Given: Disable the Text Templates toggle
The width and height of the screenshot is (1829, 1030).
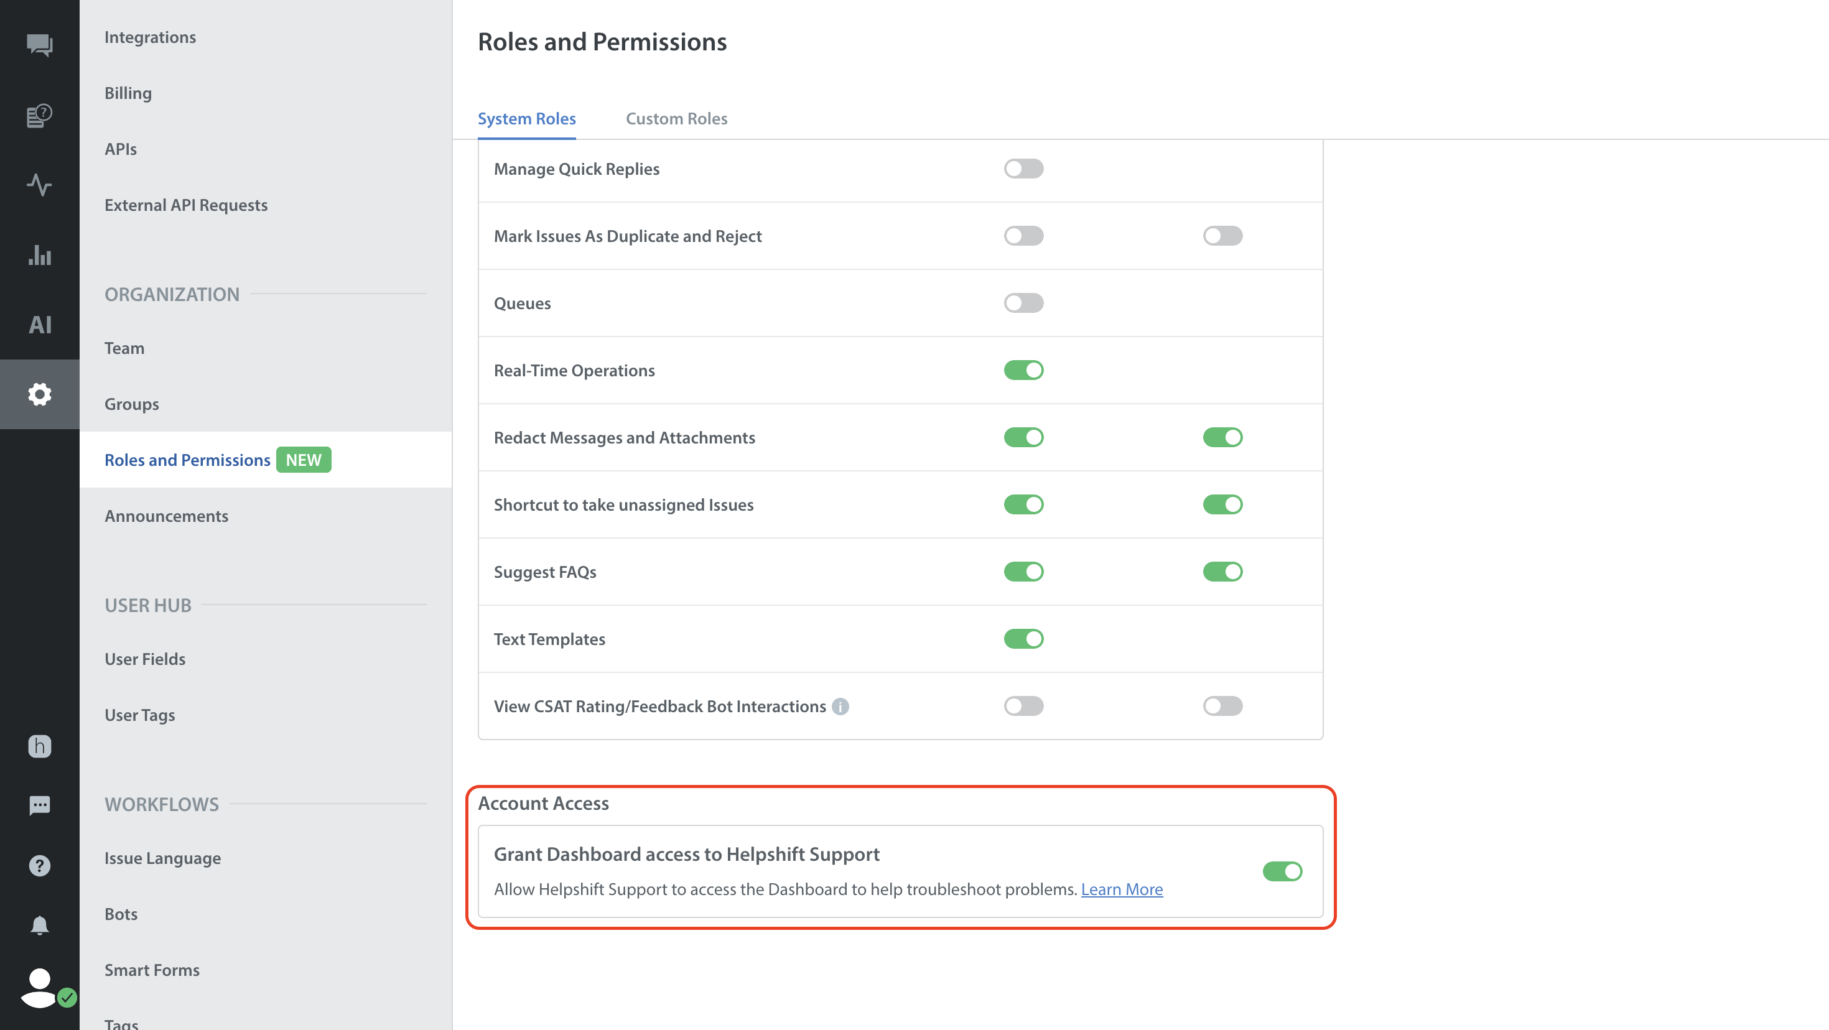Looking at the screenshot, I should [x=1023, y=639].
